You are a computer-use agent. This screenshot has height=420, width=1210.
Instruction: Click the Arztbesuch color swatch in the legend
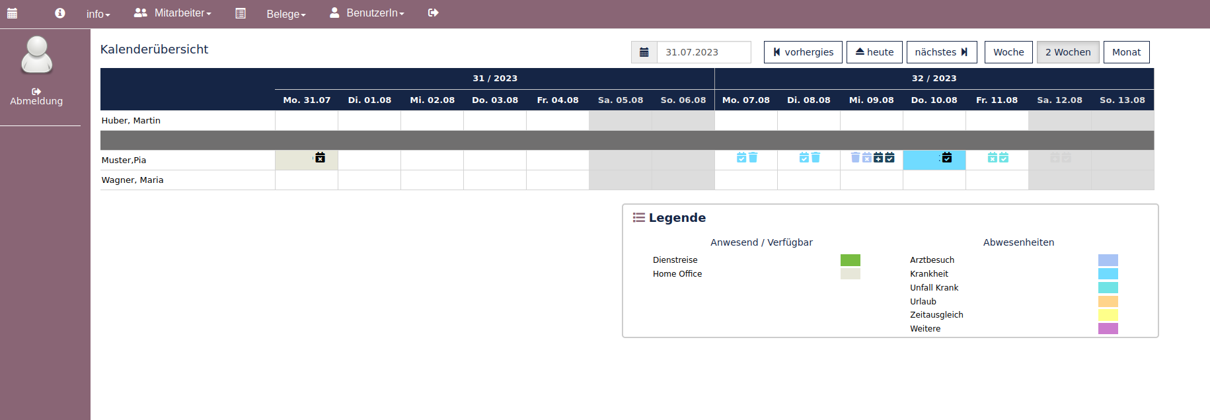click(x=1108, y=260)
